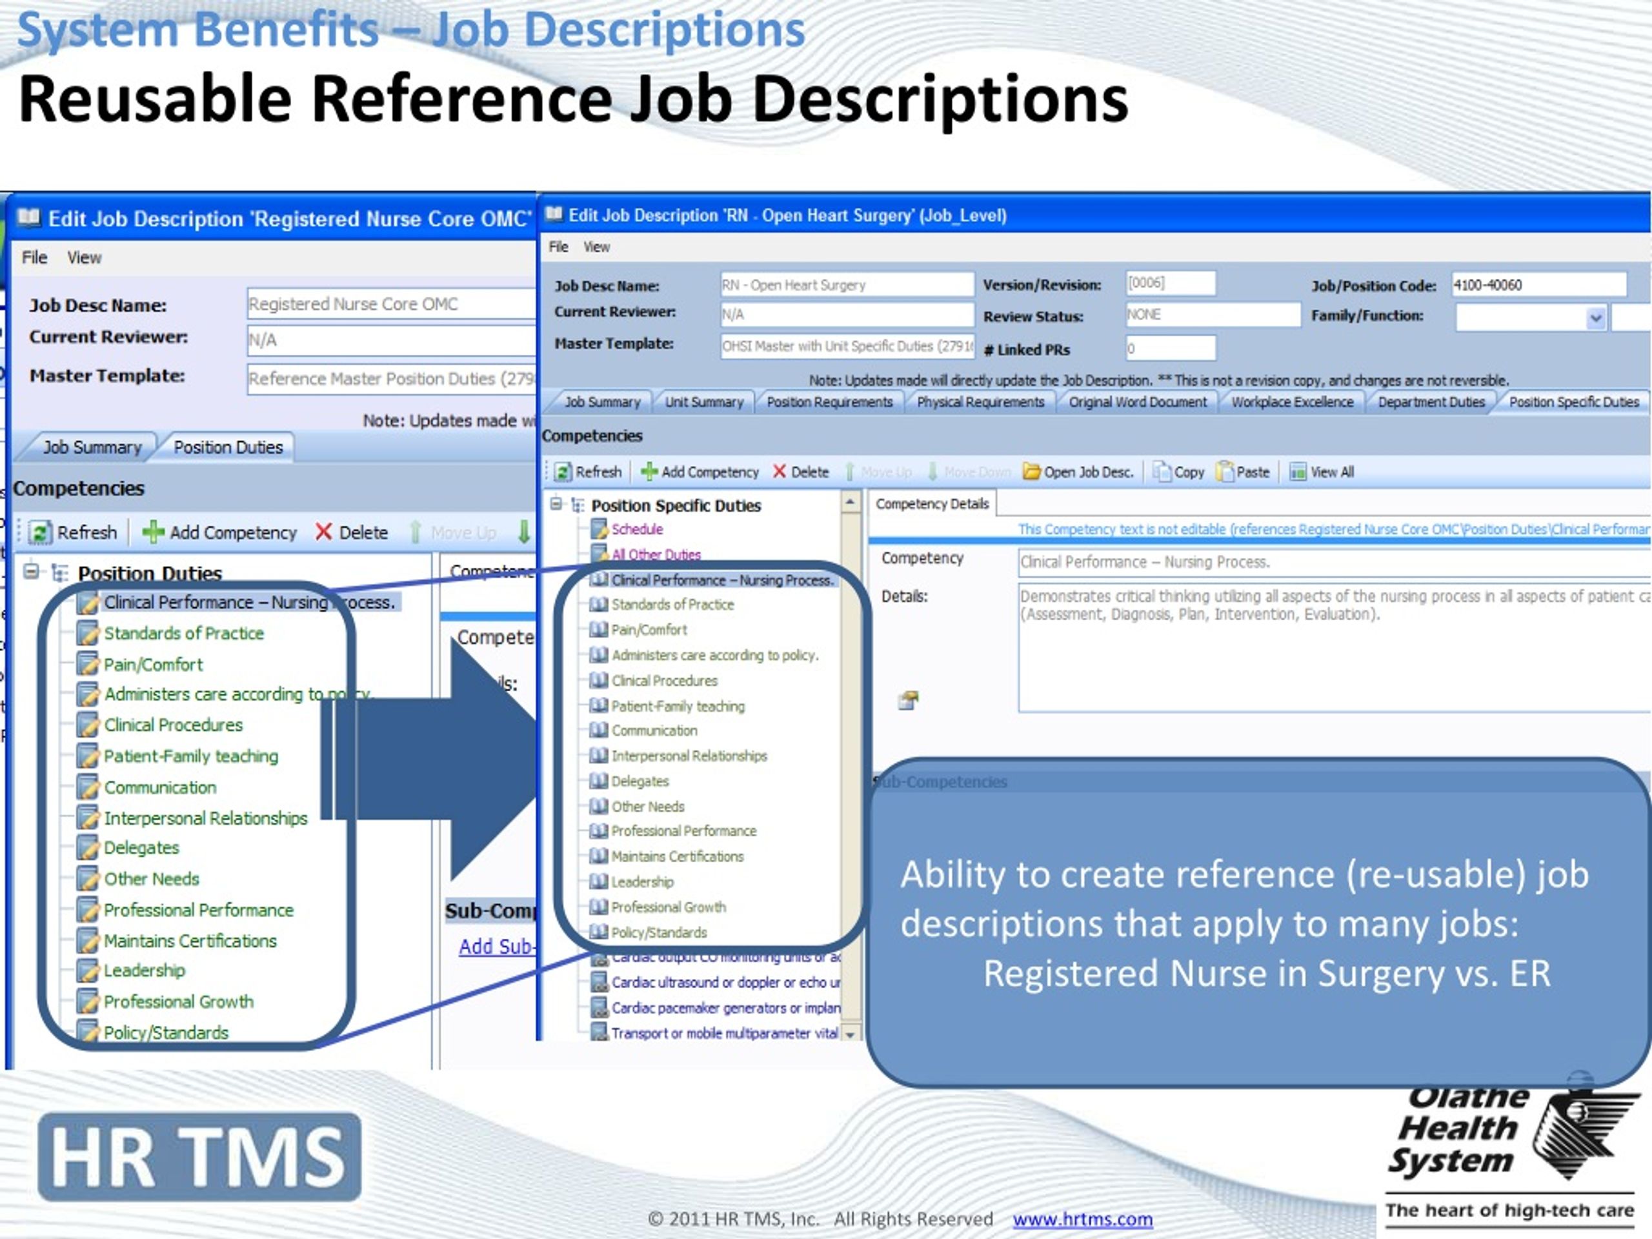Click small icon below Details label
This screenshot has width=1652, height=1239.
click(x=908, y=700)
